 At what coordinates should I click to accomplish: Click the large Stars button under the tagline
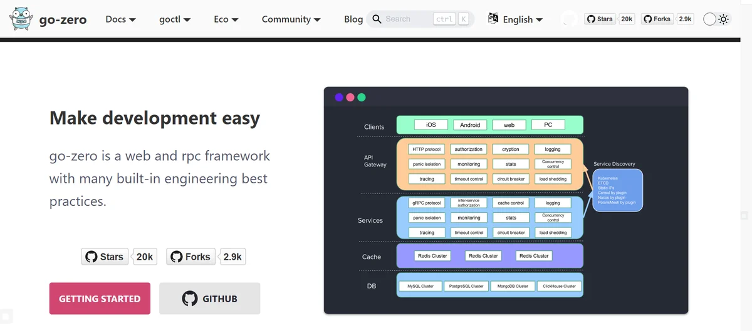tap(105, 257)
